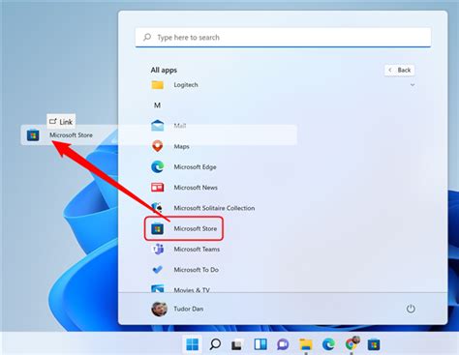Image resolution: width=459 pixels, height=355 pixels.
Task: Open taskbar Search magnifier icon
Action: click(x=215, y=344)
